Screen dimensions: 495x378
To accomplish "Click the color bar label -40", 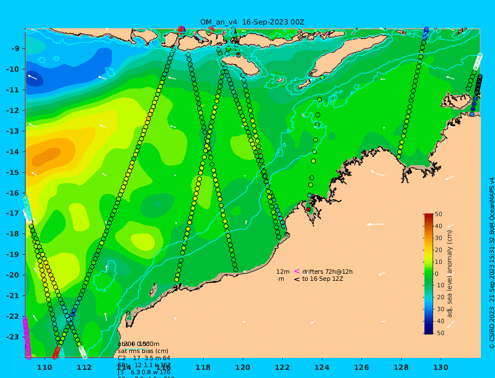I will [439, 321].
